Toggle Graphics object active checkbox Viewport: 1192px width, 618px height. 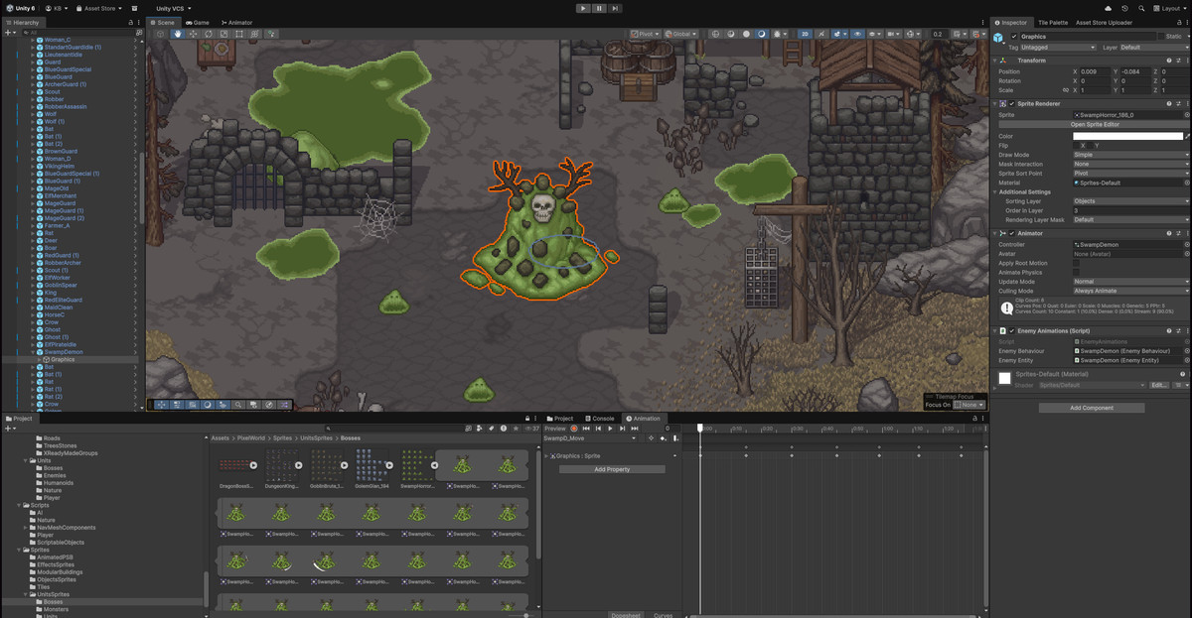[x=1013, y=36]
